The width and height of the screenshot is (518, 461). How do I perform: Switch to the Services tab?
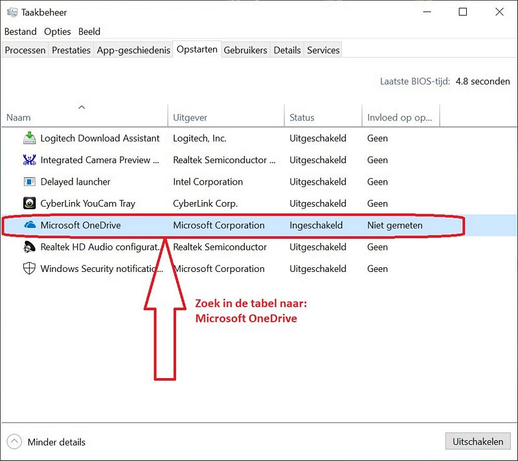coord(323,51)
